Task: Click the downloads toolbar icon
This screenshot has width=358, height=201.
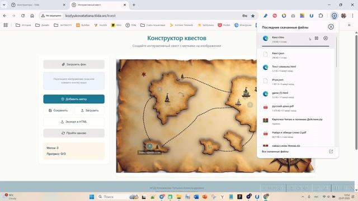Action: click(x=334, y=16)
